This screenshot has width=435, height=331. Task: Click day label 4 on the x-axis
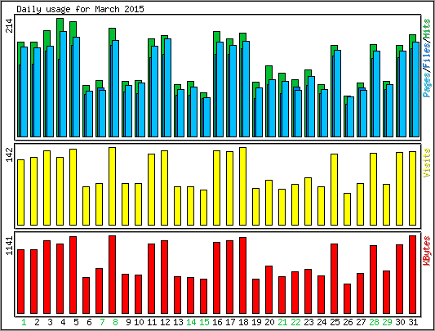[x=63, y=322]
